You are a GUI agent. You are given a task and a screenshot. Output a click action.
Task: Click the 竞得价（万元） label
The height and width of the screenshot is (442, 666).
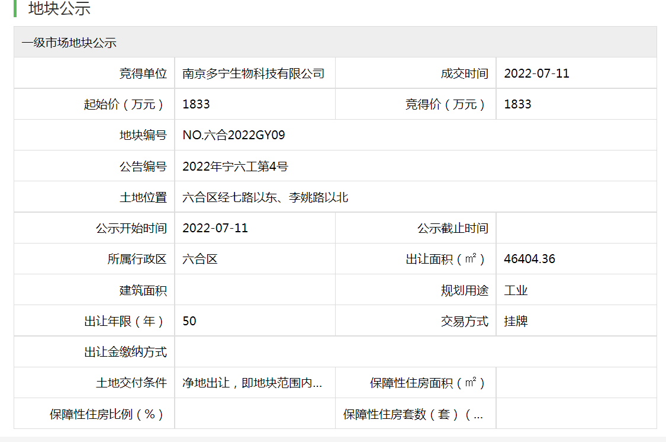click(x=445, y=104)
